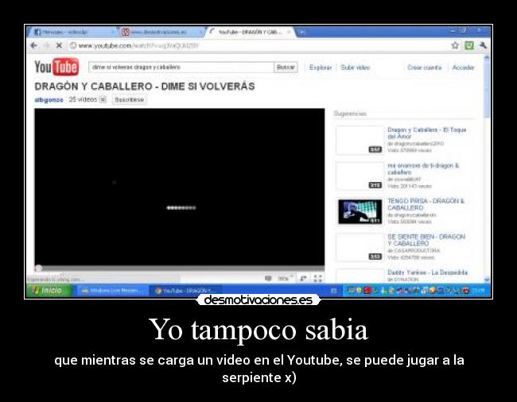Click the Crear cuenta link
Image resolution: width=517 pixels, height=402 pixels.
point(425,68)
